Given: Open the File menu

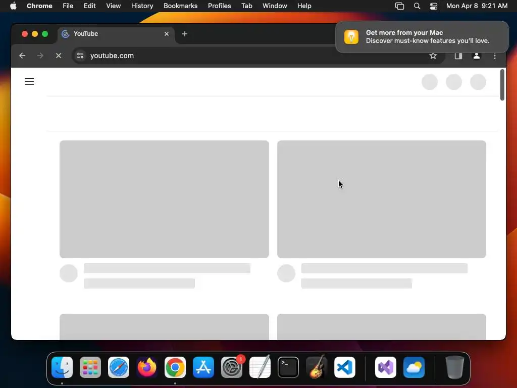Looking at the screenshot, I should (68, 6).
